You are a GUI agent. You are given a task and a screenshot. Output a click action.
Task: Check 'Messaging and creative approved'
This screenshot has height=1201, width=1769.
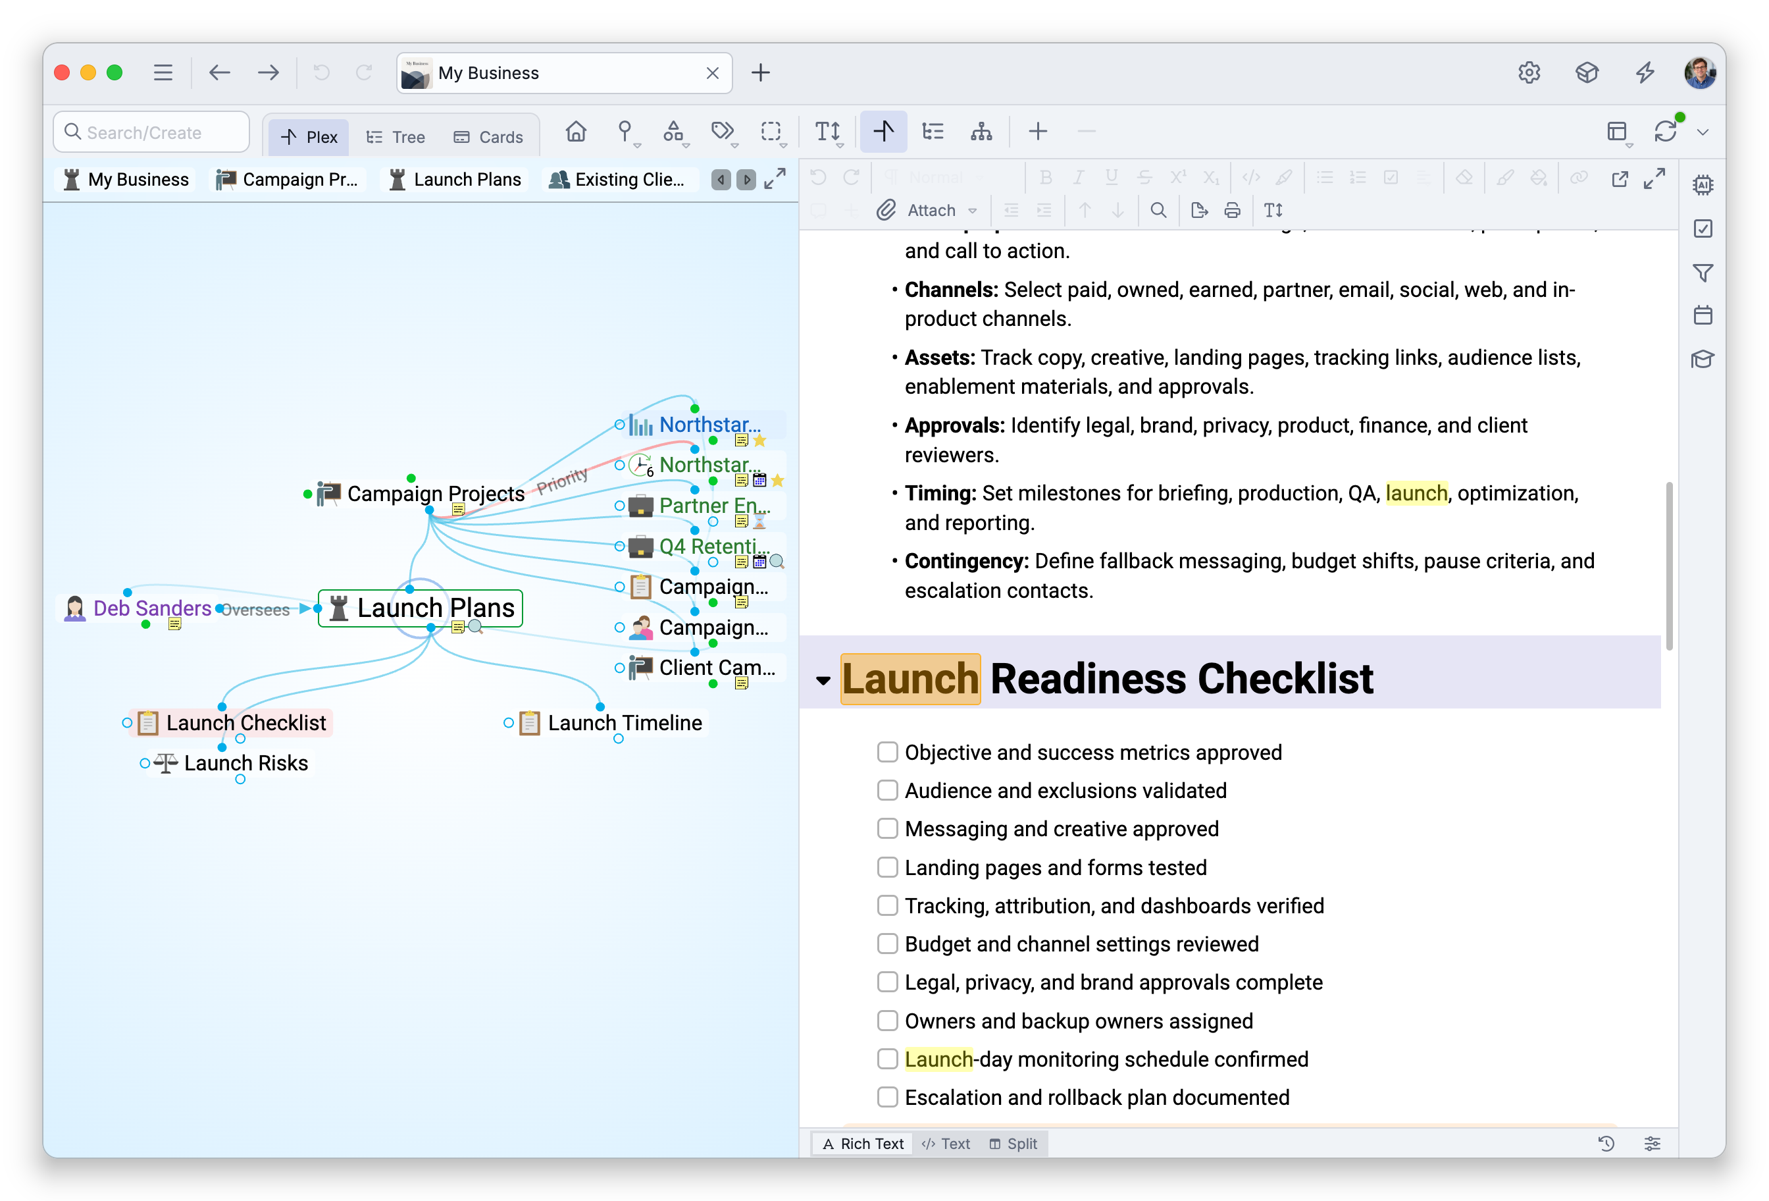[x=888, y=828]
